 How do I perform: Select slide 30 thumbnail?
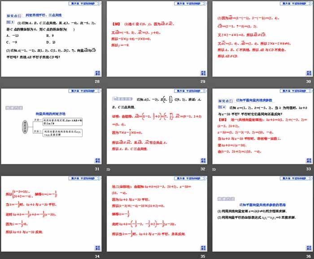[x=262, y=39]
